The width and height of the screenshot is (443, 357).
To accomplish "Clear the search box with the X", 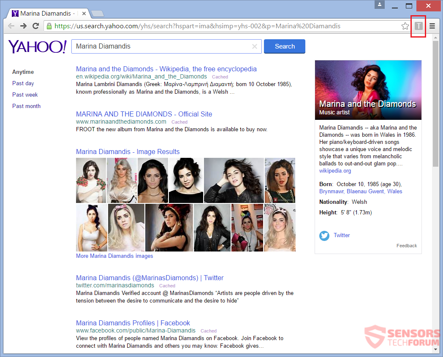I will (255, 46).
